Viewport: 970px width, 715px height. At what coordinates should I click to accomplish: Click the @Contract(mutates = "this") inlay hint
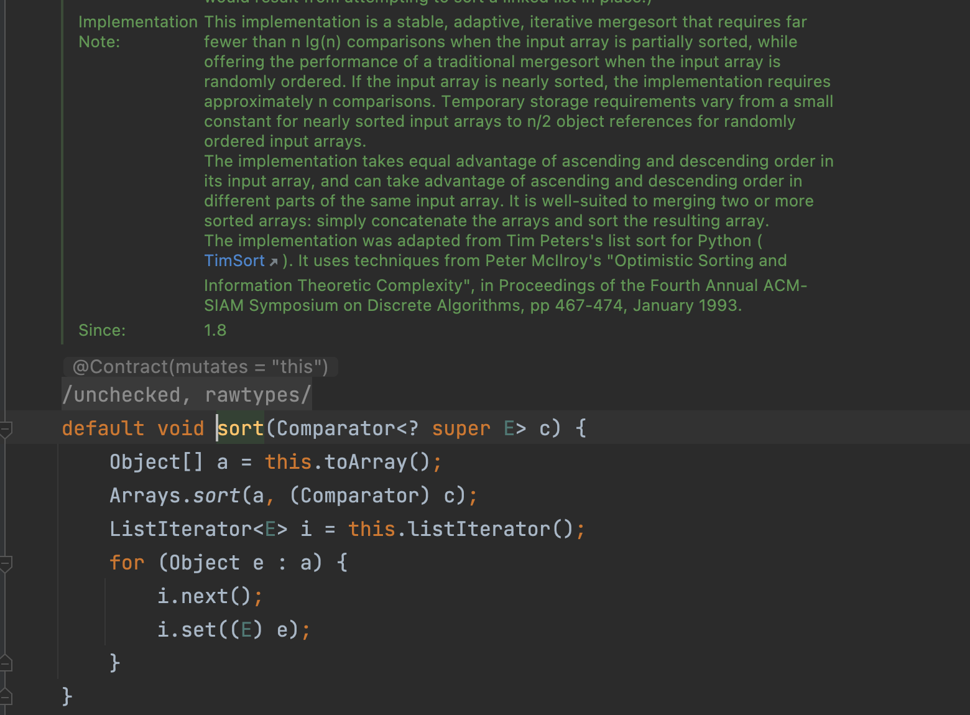click(x=200, y=367)
